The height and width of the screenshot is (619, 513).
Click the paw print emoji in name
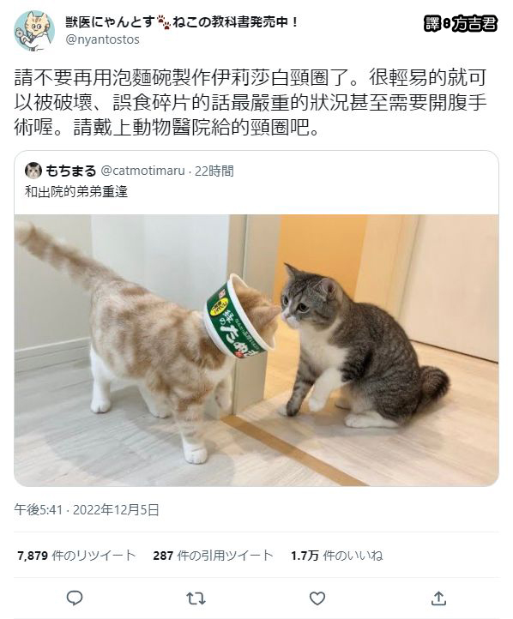tap(164, 22)
